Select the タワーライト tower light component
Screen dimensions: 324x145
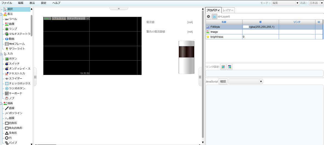click(15, 49)
